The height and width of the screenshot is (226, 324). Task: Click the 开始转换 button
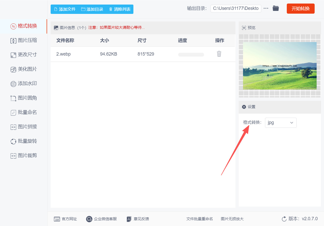tap(300, 8)
